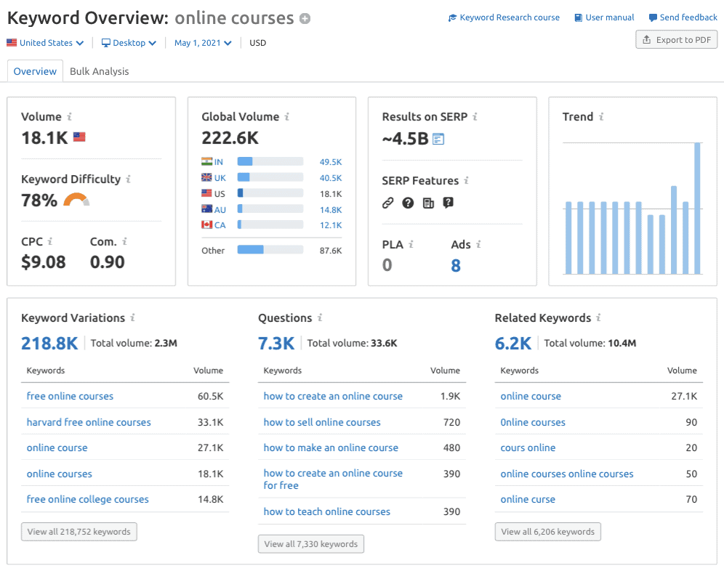
Task: Open the Results on SERP document icon
Action: (x=438, y=138)
